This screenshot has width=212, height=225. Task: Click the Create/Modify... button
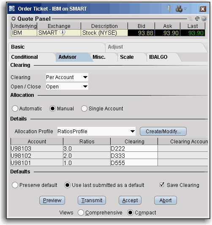pos(163,131)
